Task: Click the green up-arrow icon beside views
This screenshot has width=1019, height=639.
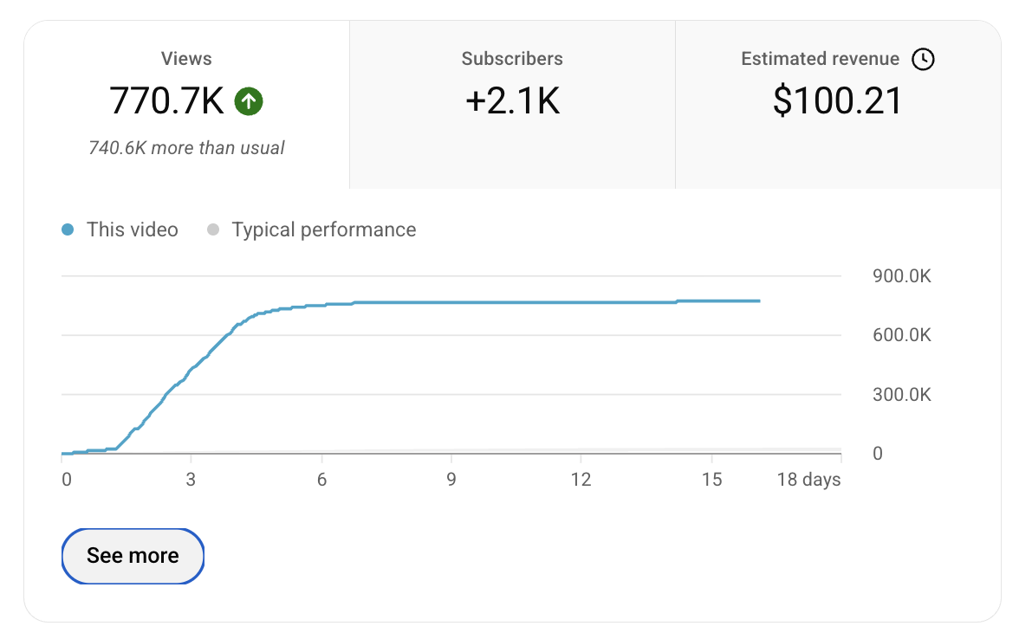Action: (248, 101)
